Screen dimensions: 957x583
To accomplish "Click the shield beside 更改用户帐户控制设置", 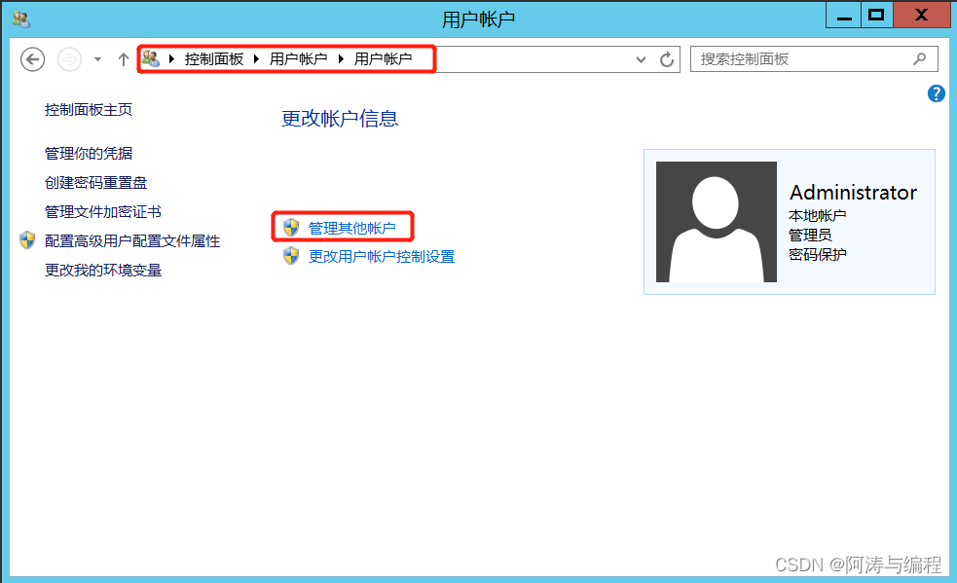I will pos(291,256).
